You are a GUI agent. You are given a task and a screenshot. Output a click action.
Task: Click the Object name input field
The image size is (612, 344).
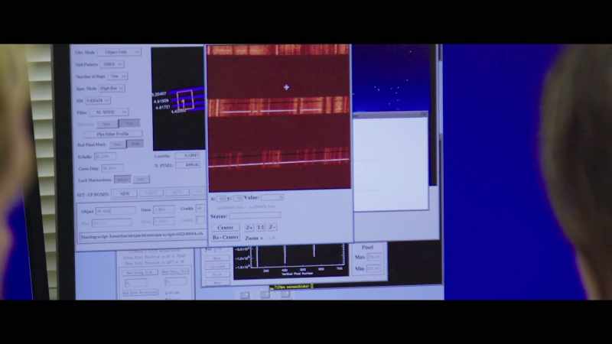click(x=116, y=211)
